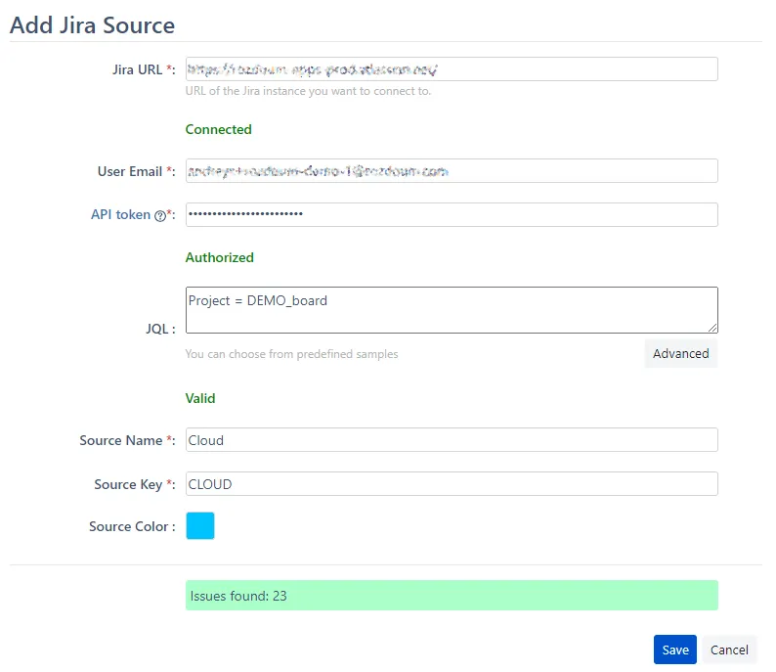
Task: Click the 'User Email' field label
Action: (136, 171)
